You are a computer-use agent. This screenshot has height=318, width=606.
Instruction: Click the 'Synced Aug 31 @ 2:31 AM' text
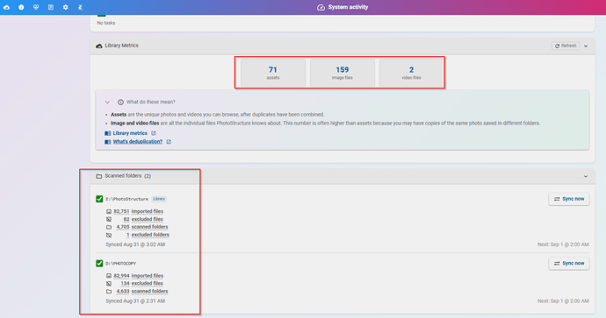click(135, 301)
